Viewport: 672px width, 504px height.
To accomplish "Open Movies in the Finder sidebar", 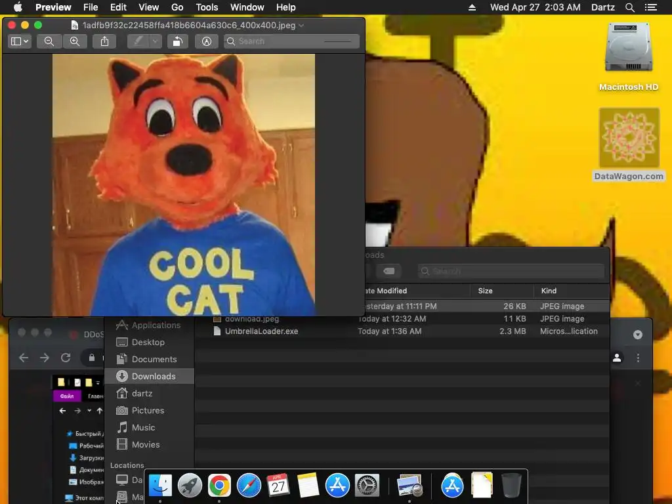I will 149,445.
